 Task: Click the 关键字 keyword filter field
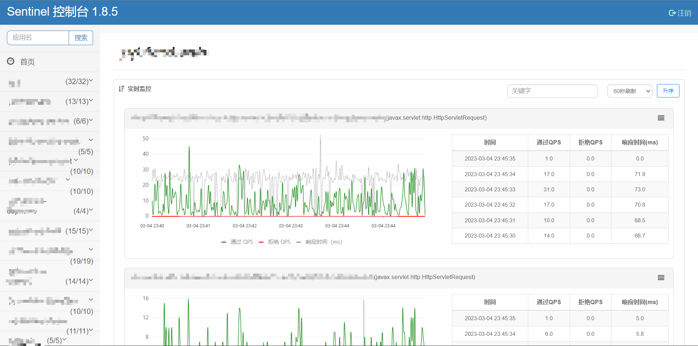(x=552, y=91)
